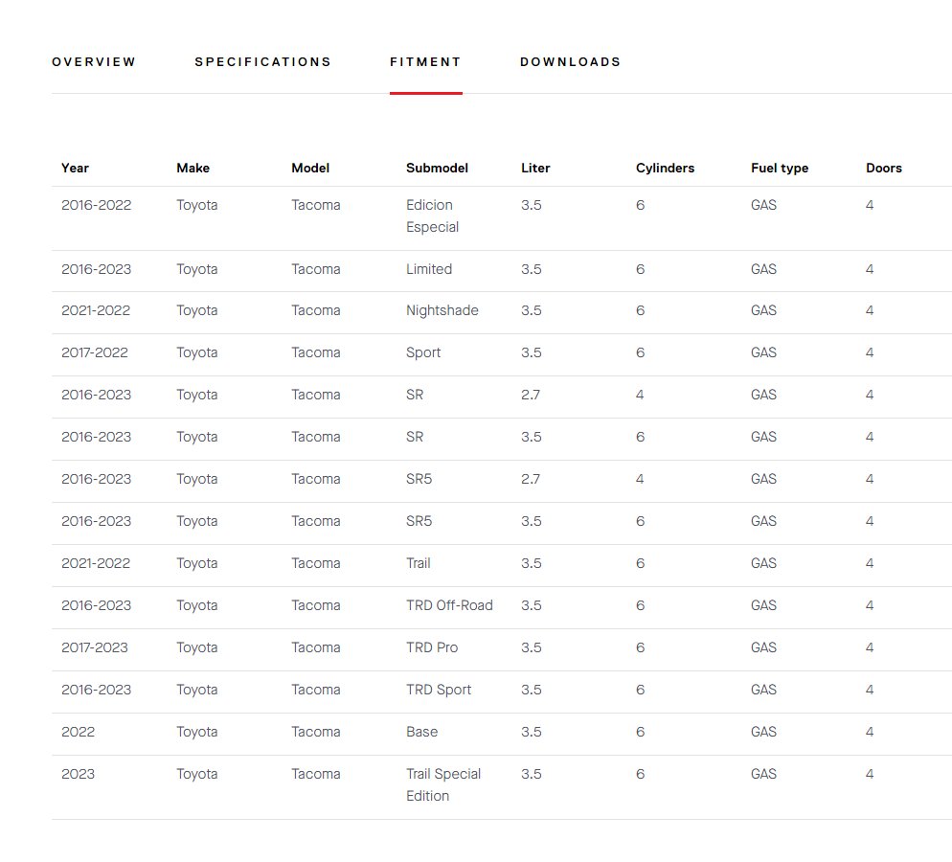The height and width of the screenshot is (862, 952).
Task: Click Toyota in the TRD Sport row
Action: (x=196, y=690)
